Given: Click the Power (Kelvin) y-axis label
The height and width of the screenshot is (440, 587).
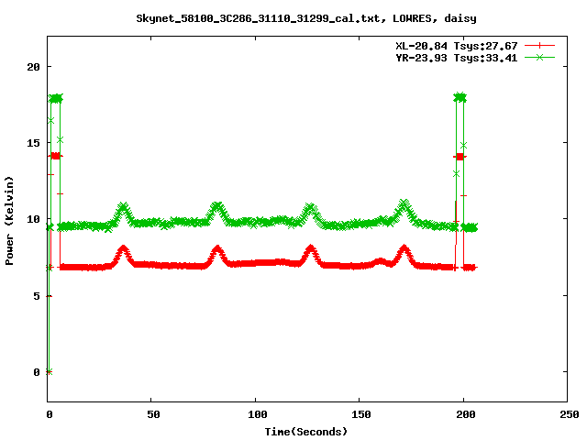Looking at the screenshot, I should tap(10, 218).
